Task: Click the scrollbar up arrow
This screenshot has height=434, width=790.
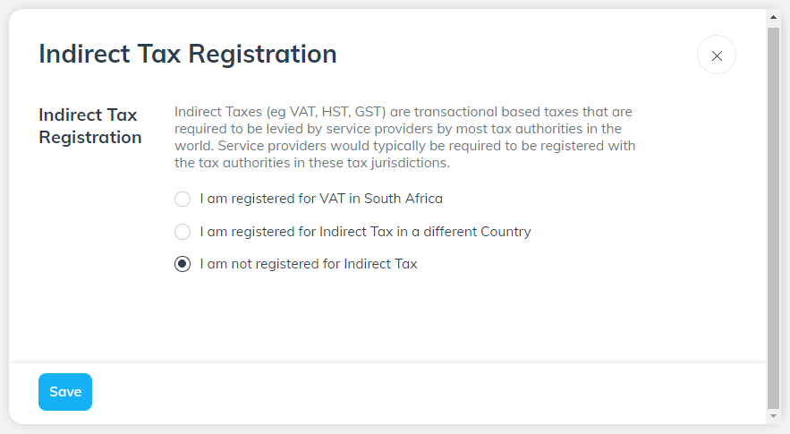Action: pos(773,18)
